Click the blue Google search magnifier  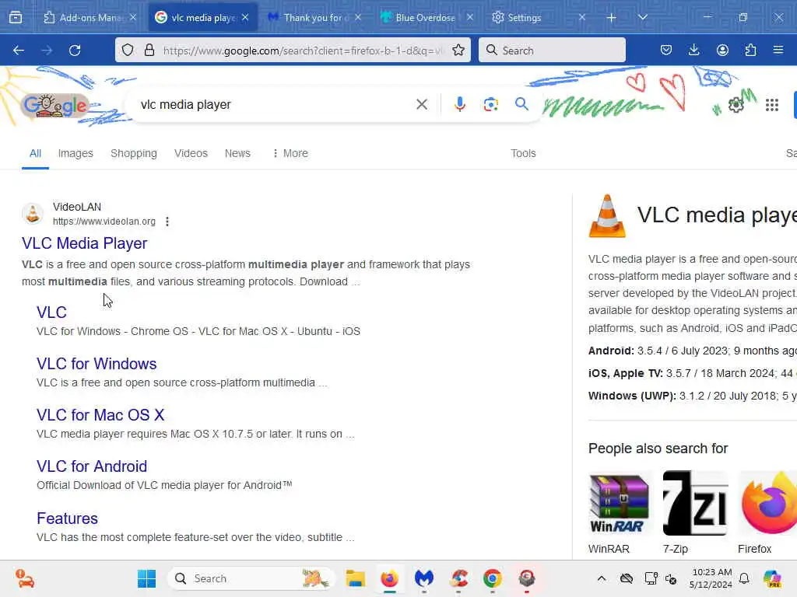pyautogui.click(x=521, y=105)
